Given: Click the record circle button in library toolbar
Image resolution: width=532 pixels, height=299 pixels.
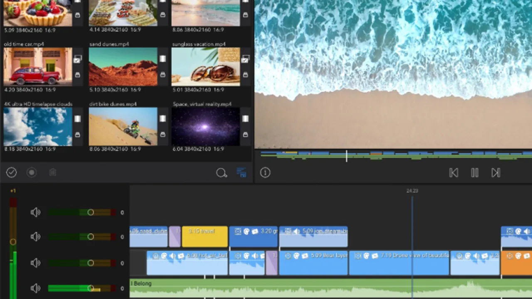Looking at the screenshot, I should coord(32,172).
